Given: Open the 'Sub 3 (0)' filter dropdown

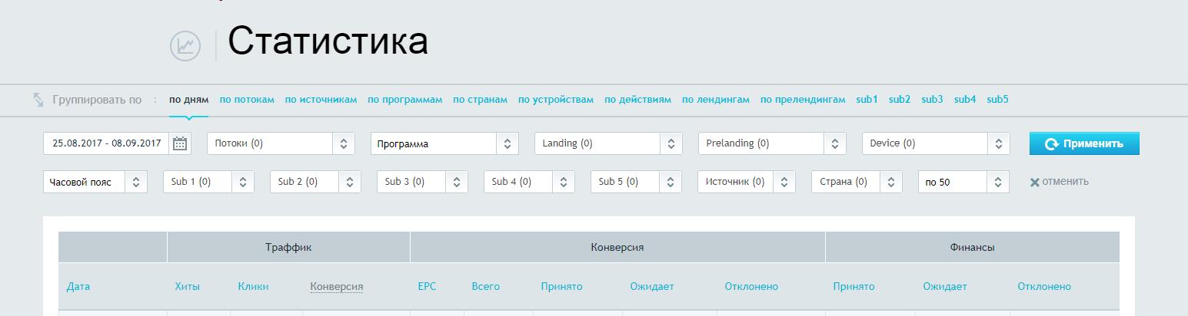Looking at the screenshot, I should [422, 182].
